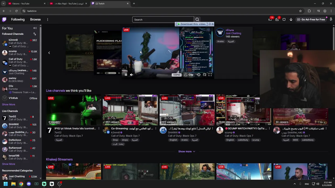Close the Download this video overlay
This screenshot has width=335, height=188.
point(213,24)
